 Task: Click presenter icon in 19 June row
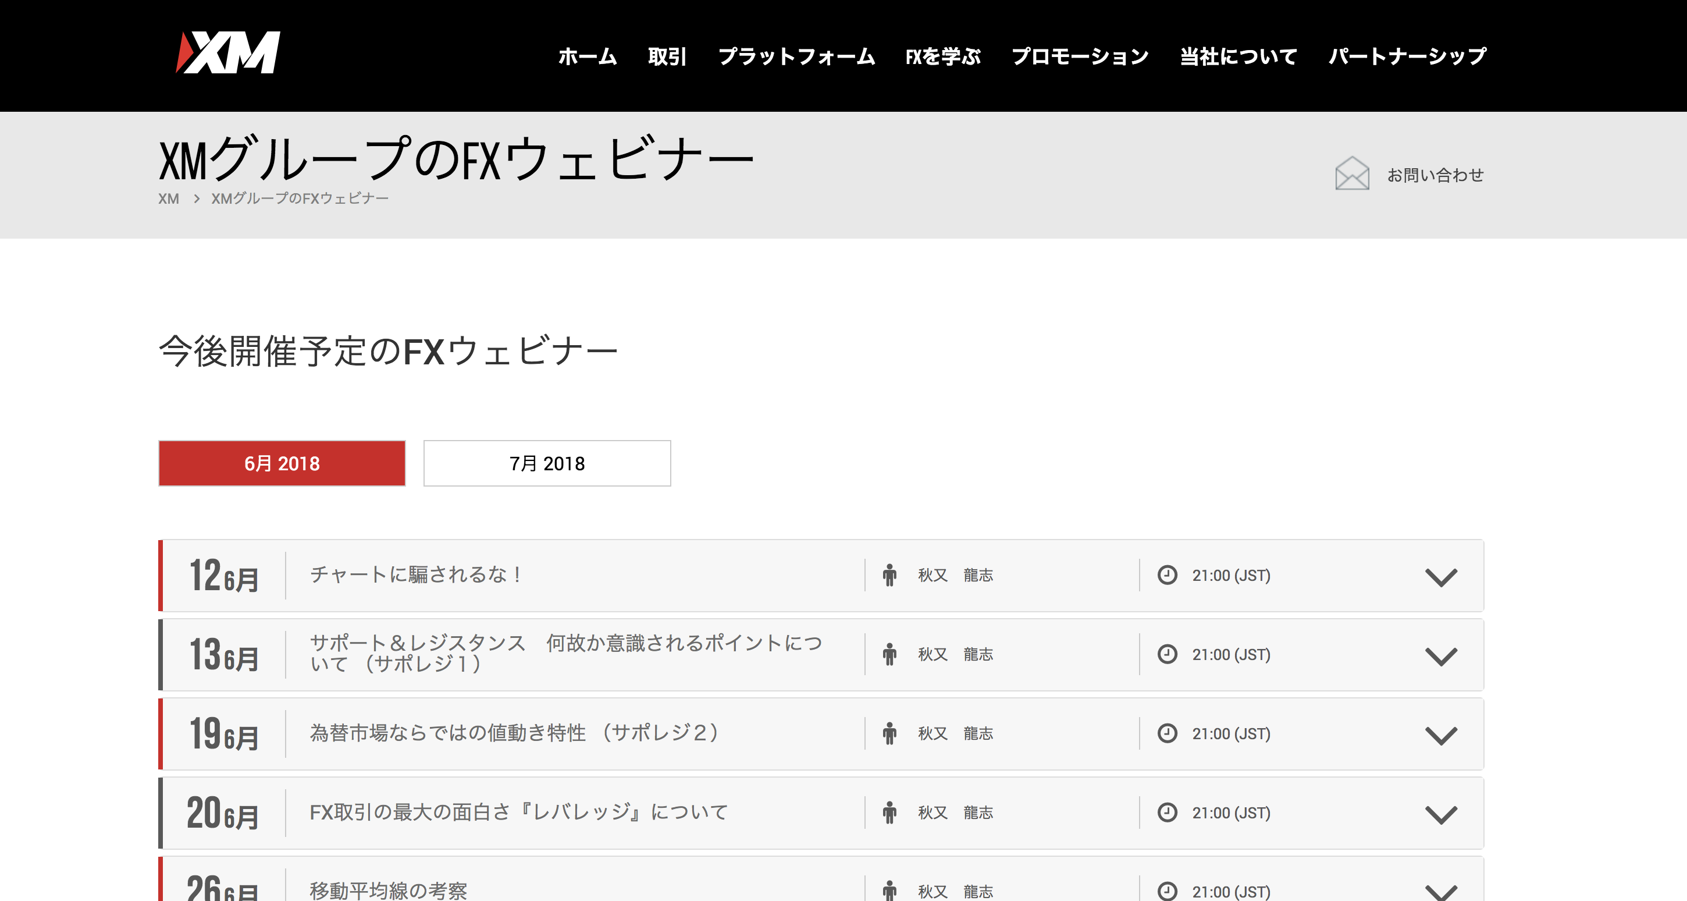click(889, 734)
